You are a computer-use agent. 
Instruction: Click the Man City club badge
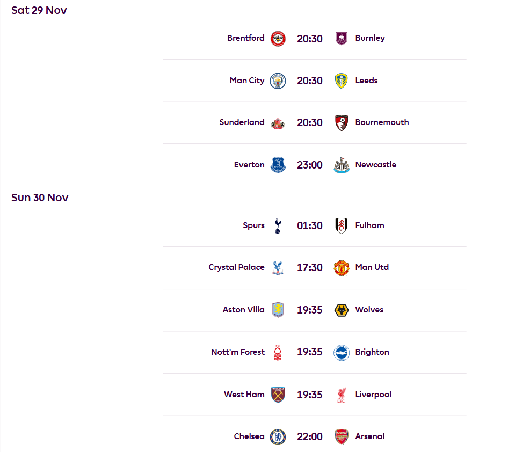[278, 81]
